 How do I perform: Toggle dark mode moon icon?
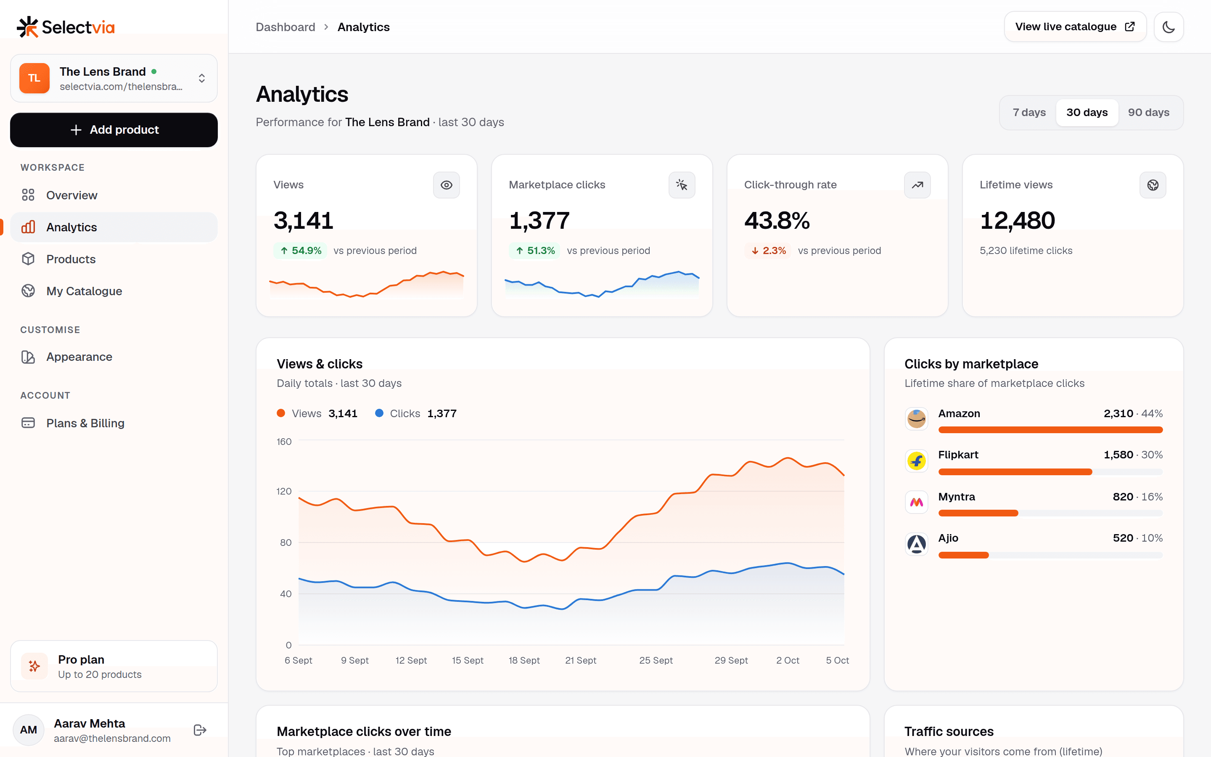click(x=1169, y=26)
